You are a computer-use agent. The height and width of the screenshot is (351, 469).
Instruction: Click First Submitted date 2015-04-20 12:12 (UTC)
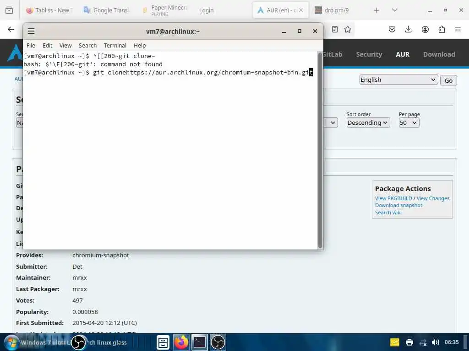[104, 323]
